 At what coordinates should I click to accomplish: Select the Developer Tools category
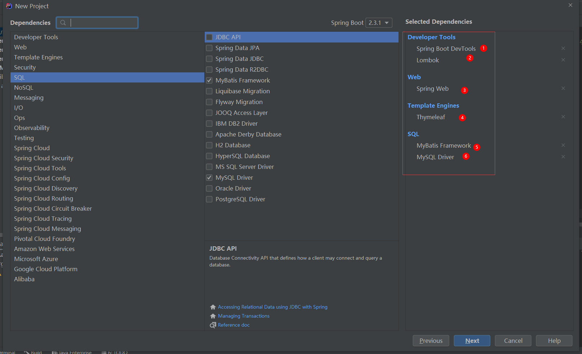36,37
